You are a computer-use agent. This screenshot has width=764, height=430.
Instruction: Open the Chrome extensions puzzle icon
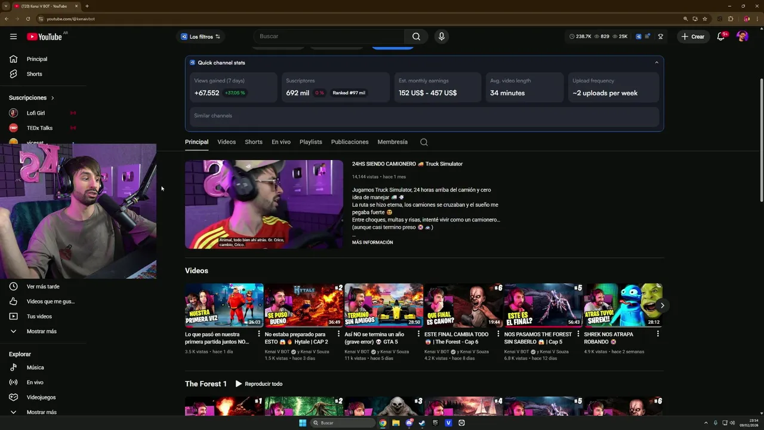point(731,19)
